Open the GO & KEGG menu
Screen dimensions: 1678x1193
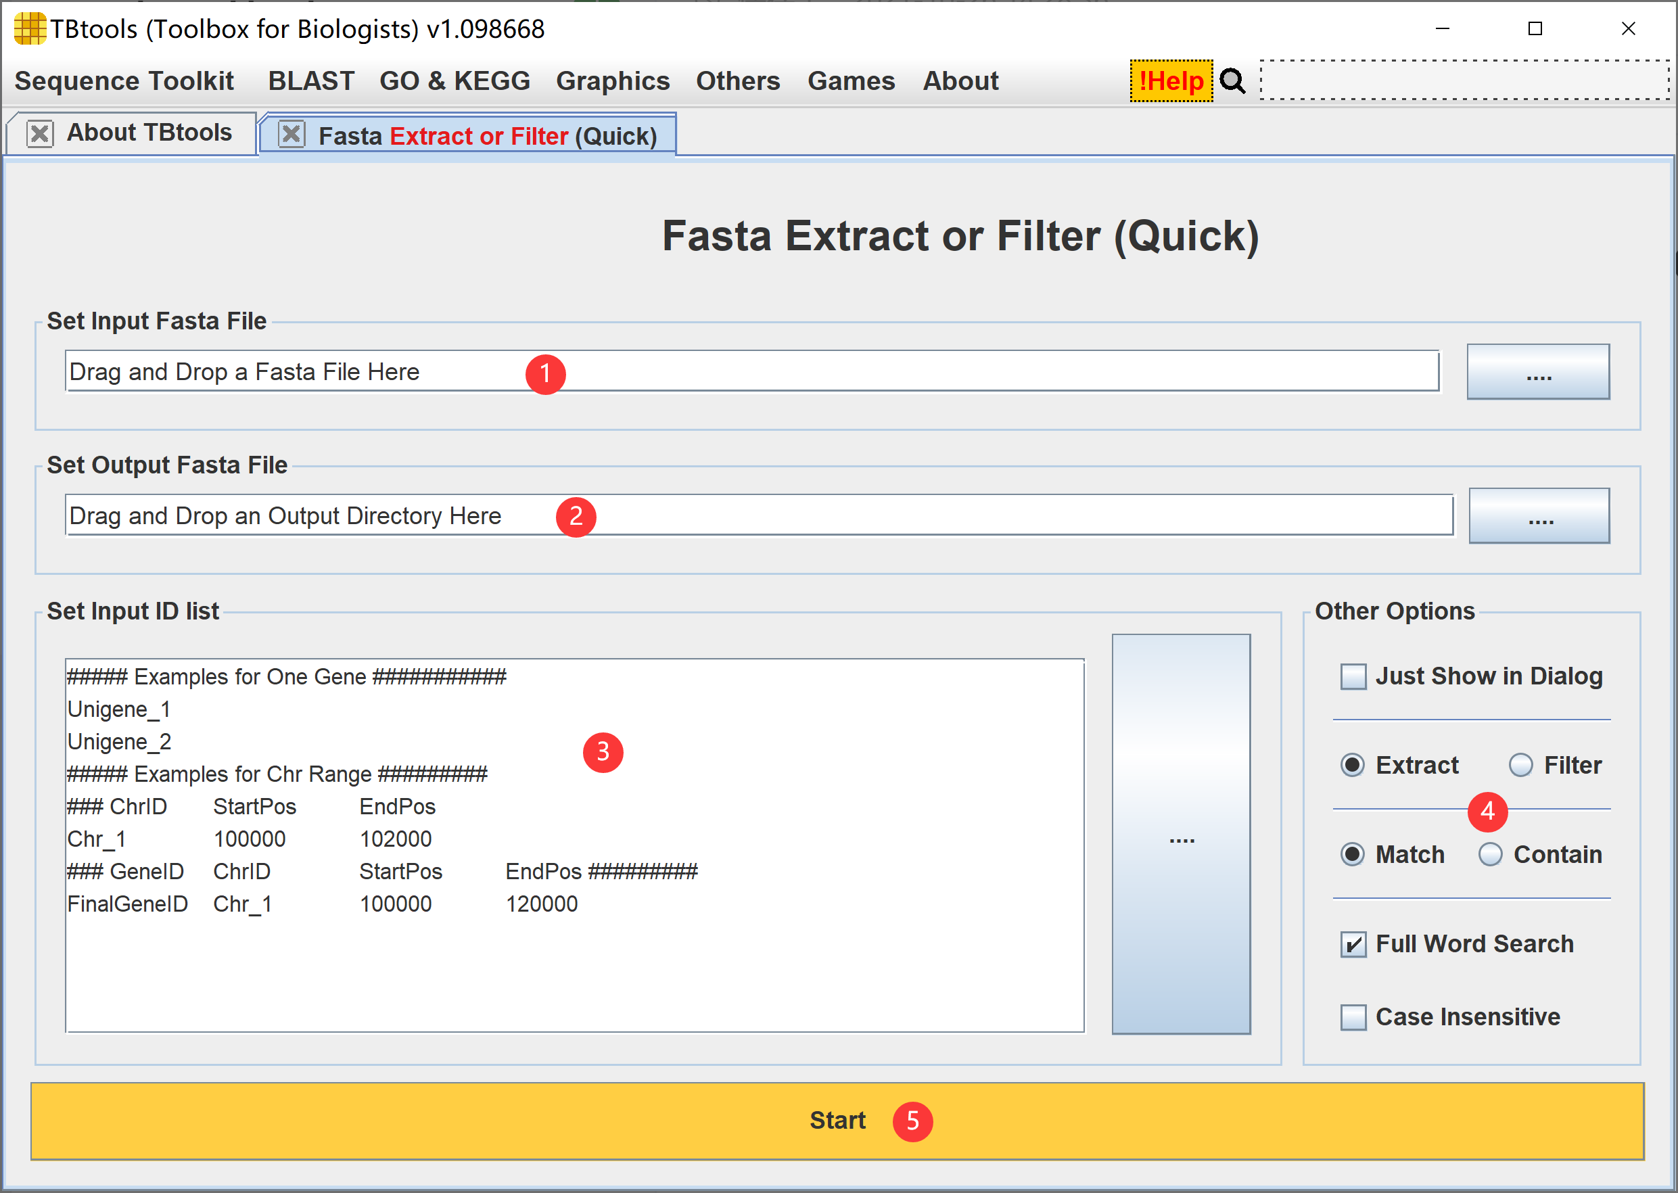455,80
